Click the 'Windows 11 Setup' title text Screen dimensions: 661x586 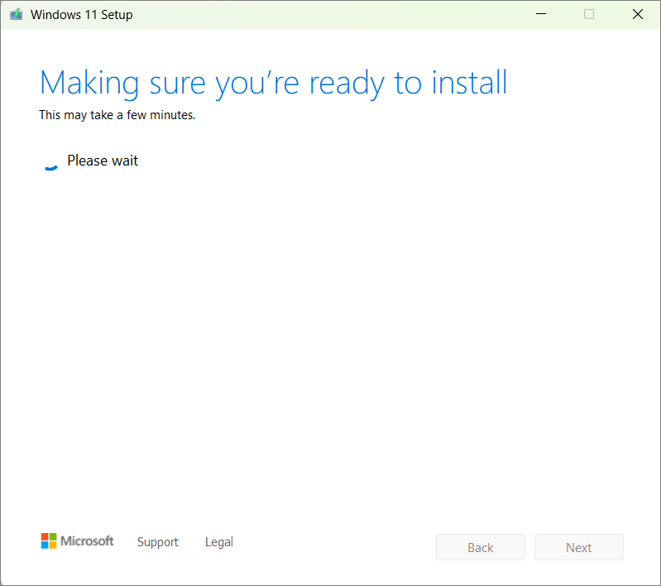coord(81,15)
